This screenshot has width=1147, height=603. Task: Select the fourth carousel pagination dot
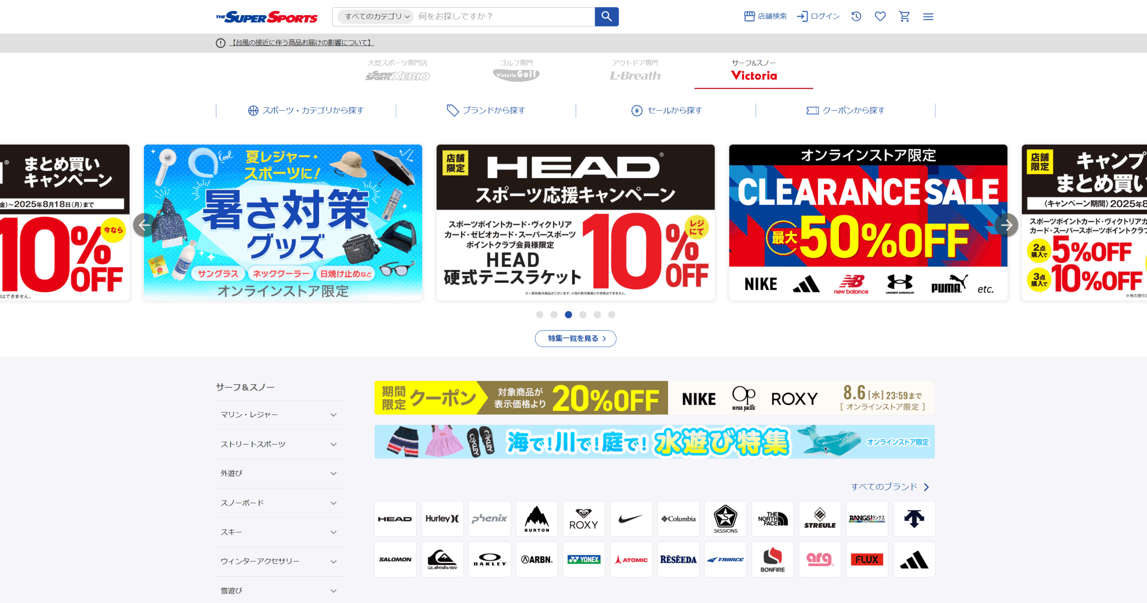pos(583,315)
